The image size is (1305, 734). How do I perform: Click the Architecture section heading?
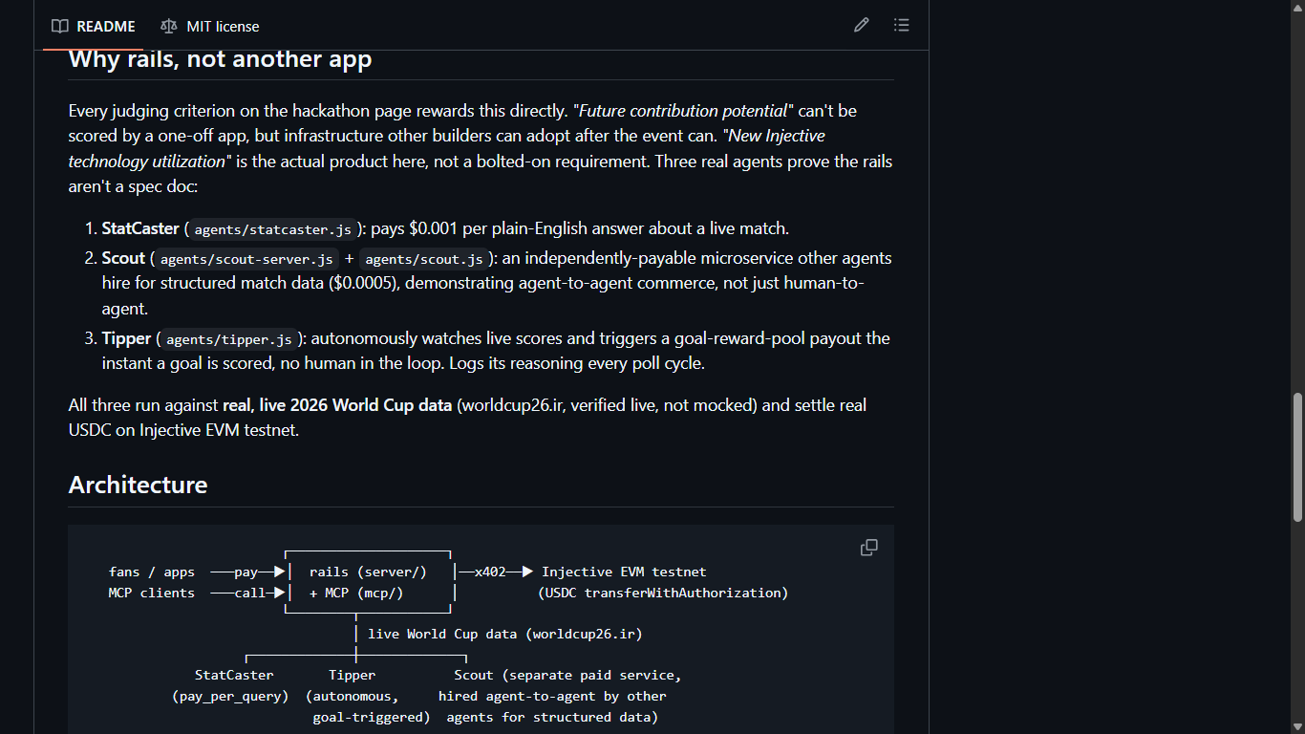tap(138, 485)
